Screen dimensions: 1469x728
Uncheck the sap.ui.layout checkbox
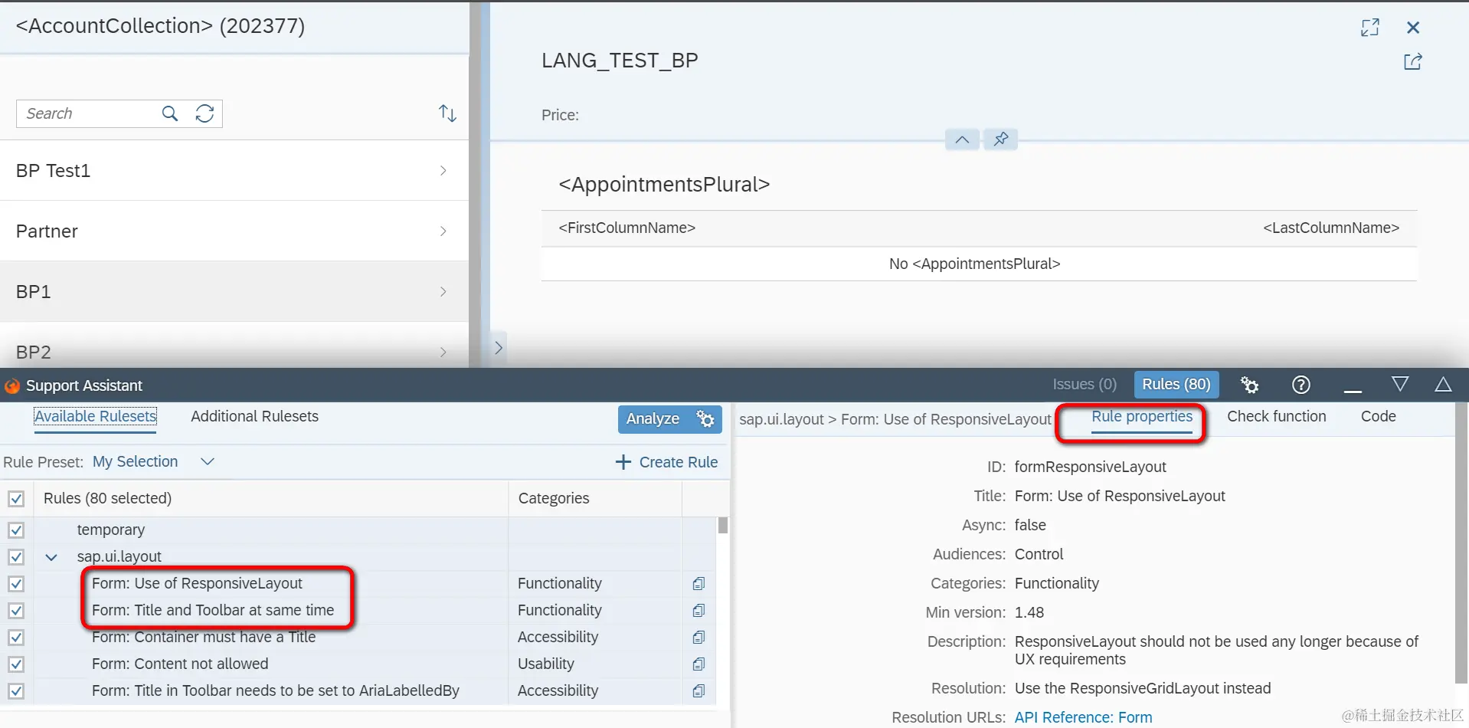click(16, 557)
